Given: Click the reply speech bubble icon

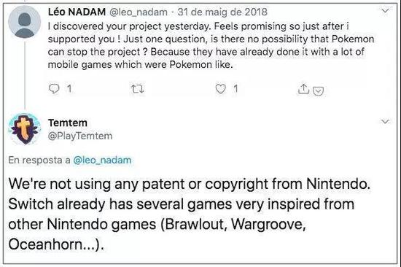Looking at the screenshot, I should [x=54, y=89].
